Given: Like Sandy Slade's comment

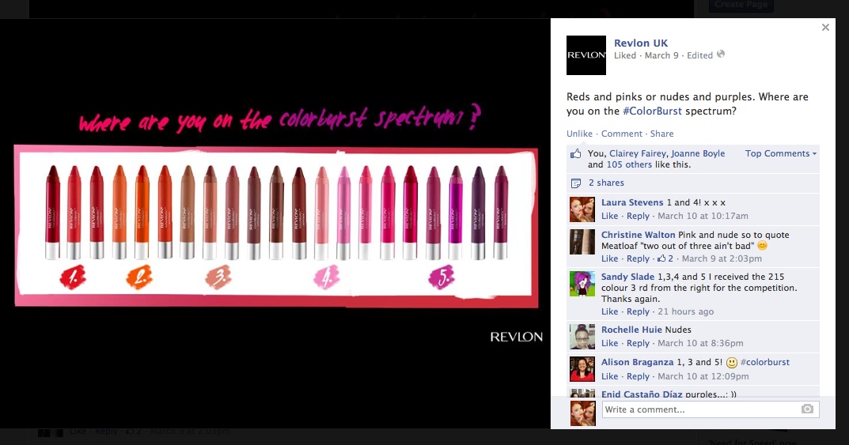Looking at the screenshot, I should point(609,311).
